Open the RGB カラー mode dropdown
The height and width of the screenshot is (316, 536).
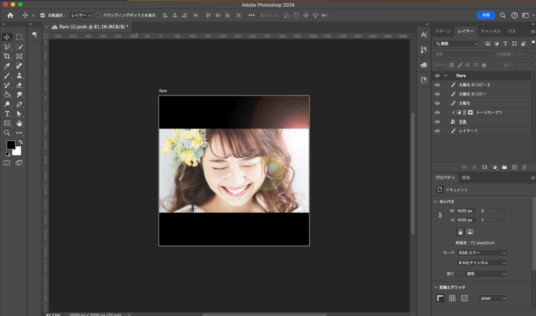pos(482,253)
